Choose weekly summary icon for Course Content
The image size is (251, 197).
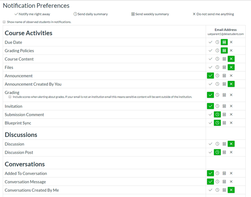(224, 59)
